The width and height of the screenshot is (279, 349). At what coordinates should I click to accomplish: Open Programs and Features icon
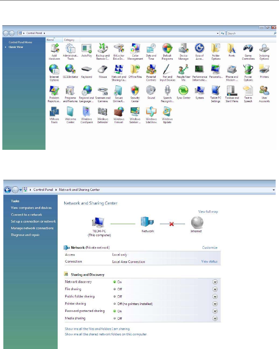click(x=70, y=94)
